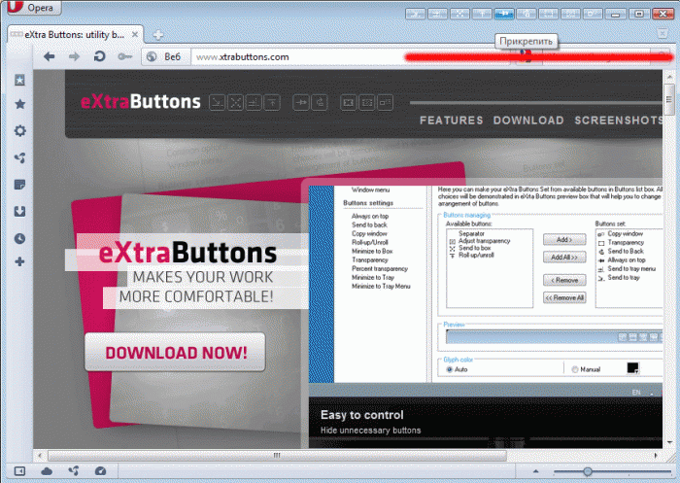Click the DOWNLOAD NOW! button

(175, 352)
